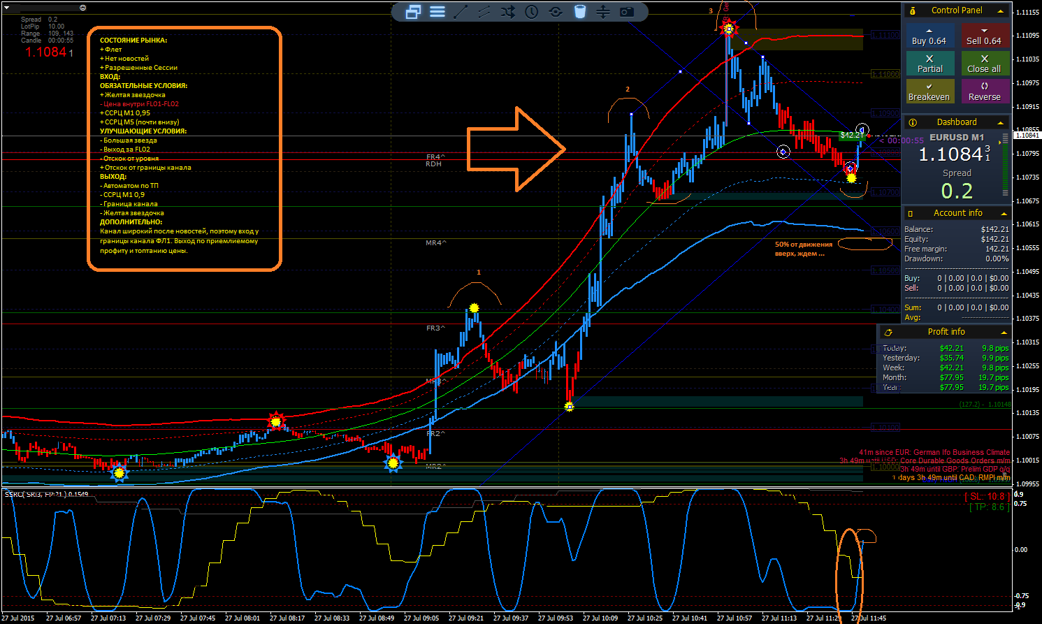Click the SL: 10.8 label in indicator pane
The image size is (1042, 624).
(x=986, y=497)
